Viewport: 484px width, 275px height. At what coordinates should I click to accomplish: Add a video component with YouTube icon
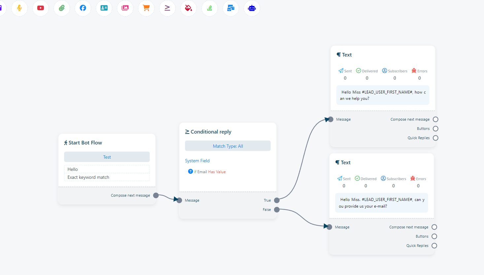tap(41, 8)
